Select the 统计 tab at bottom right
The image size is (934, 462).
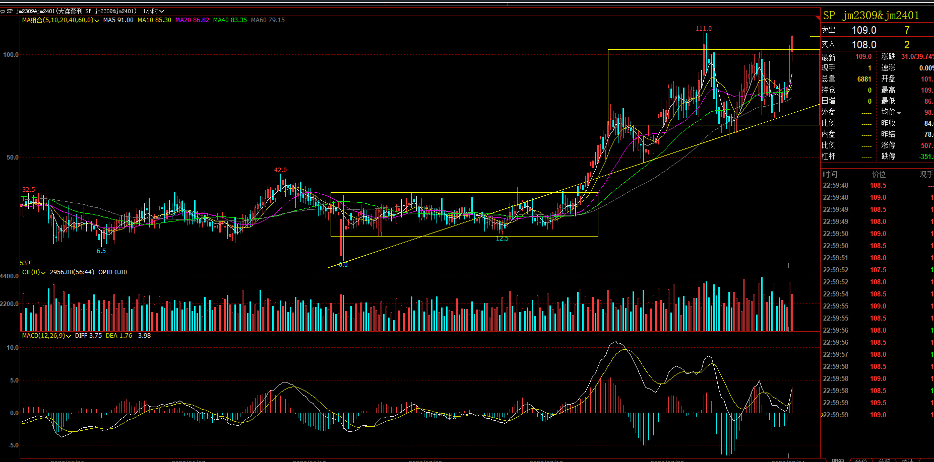coord(907,460)
